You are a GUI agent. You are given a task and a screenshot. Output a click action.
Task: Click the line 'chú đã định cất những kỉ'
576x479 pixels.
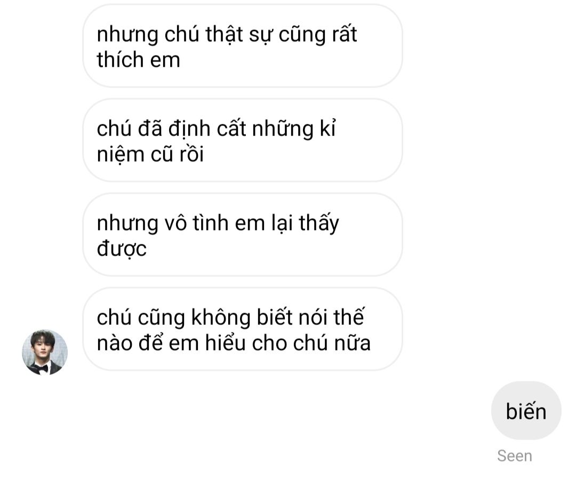[x=217, y=129]
